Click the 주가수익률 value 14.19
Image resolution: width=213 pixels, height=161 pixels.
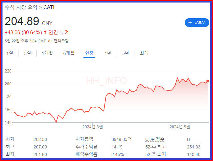[x=117, y=147]
